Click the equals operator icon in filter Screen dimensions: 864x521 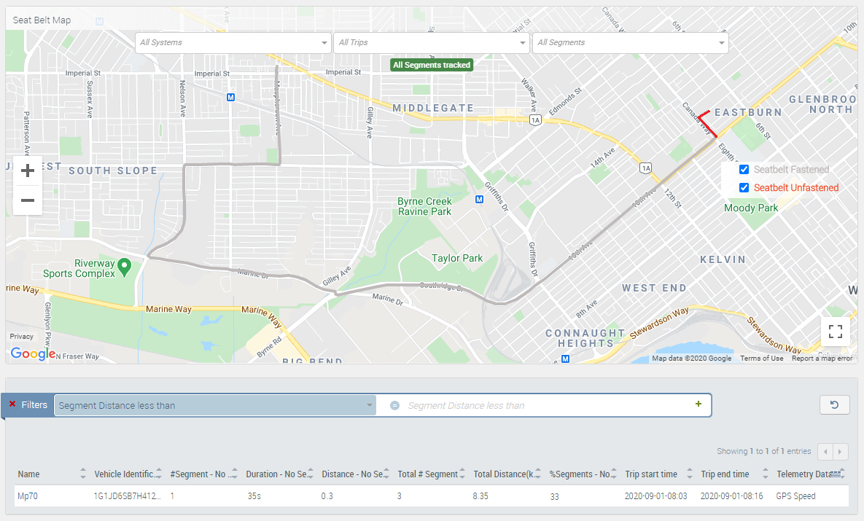(x=394, y=405)
